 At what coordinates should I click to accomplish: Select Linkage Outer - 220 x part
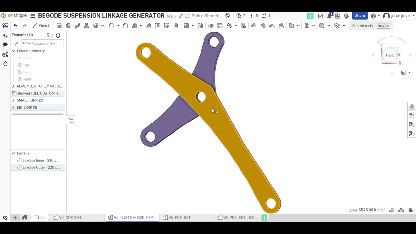[x=38, y=167]
